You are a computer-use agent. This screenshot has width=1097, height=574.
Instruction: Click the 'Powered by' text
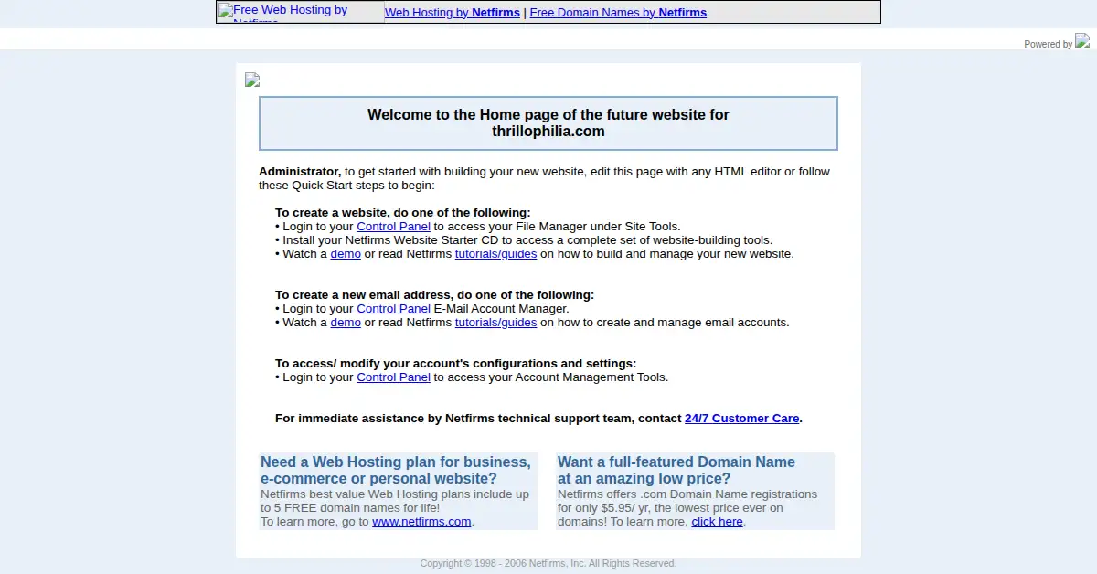1048,44
